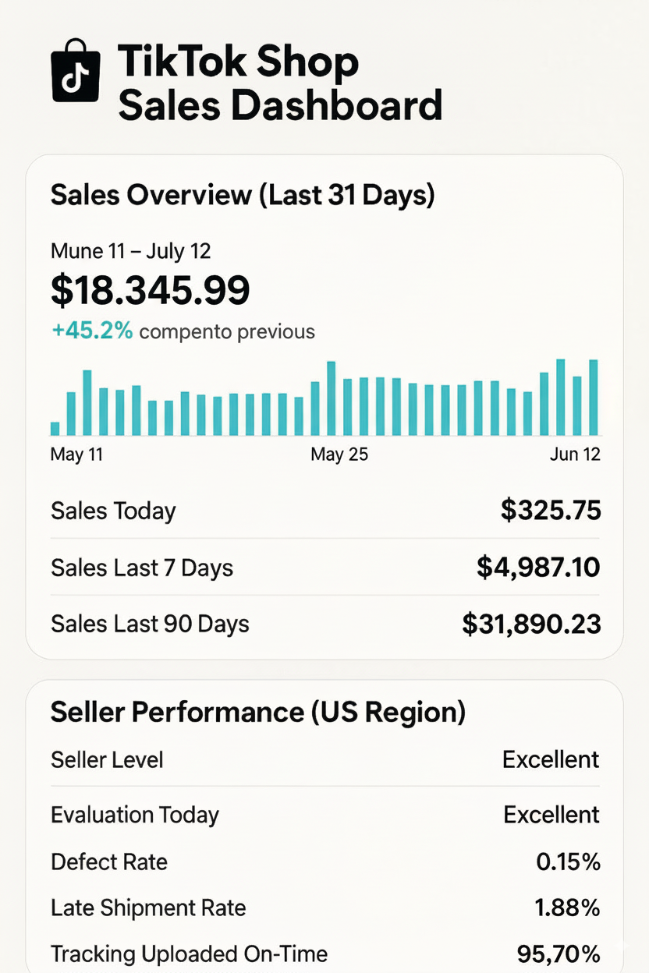Viewport: 649px width, 973px height.
Task: Open the Late Shipment Rate row
Action: click(x=325, y=908)
